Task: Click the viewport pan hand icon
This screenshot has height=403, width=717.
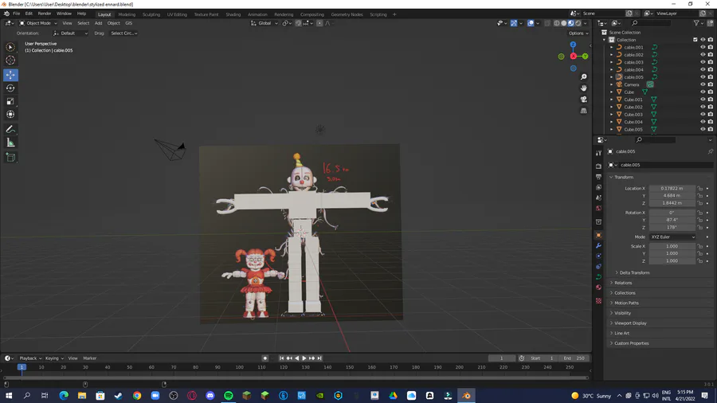Action: click(583, 88)
